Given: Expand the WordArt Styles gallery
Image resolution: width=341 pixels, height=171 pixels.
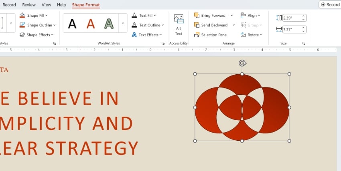Looking at the screenshot, I should 123,24.
